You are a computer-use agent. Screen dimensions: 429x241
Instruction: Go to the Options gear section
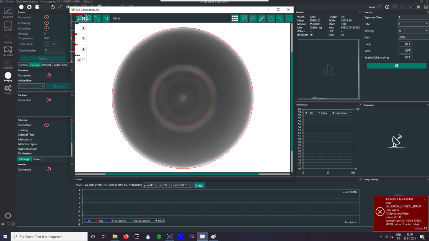[8, 89]
